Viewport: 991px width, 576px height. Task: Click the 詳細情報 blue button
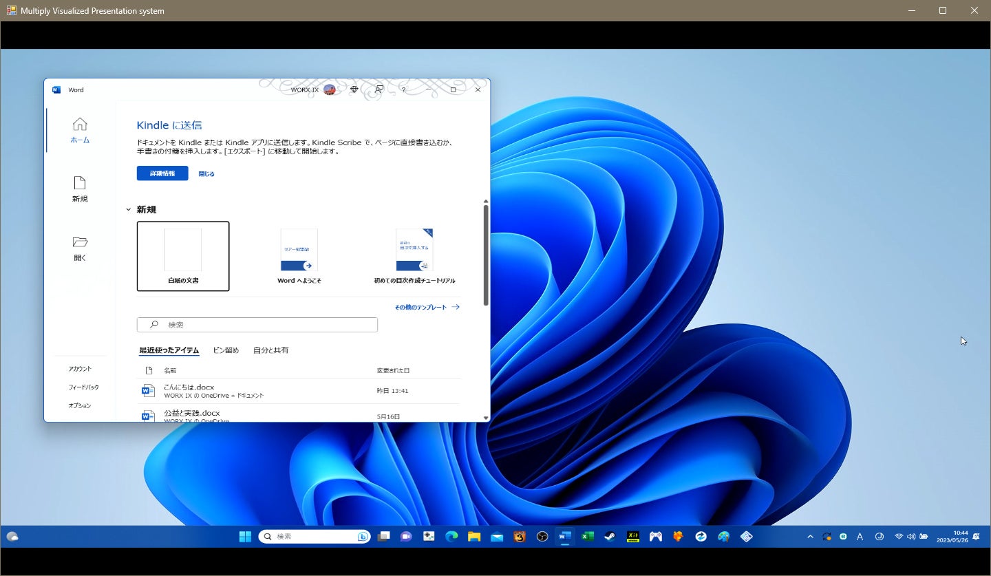pos(162,173)
